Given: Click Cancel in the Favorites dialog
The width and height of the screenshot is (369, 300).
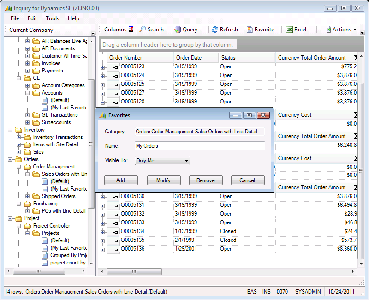Looking at the screenshot, I should point(247,180).
